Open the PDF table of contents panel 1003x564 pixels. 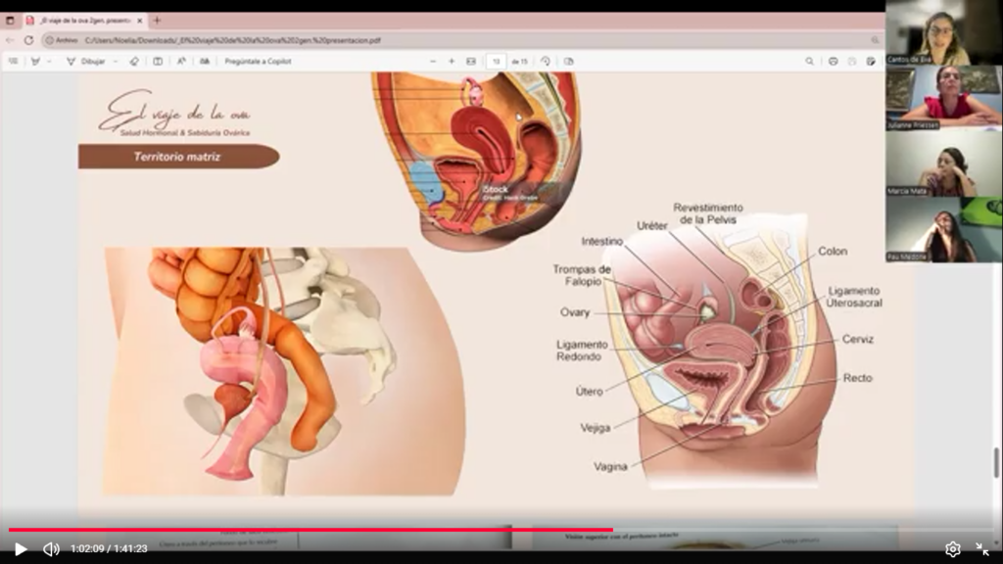pos(13,61)
